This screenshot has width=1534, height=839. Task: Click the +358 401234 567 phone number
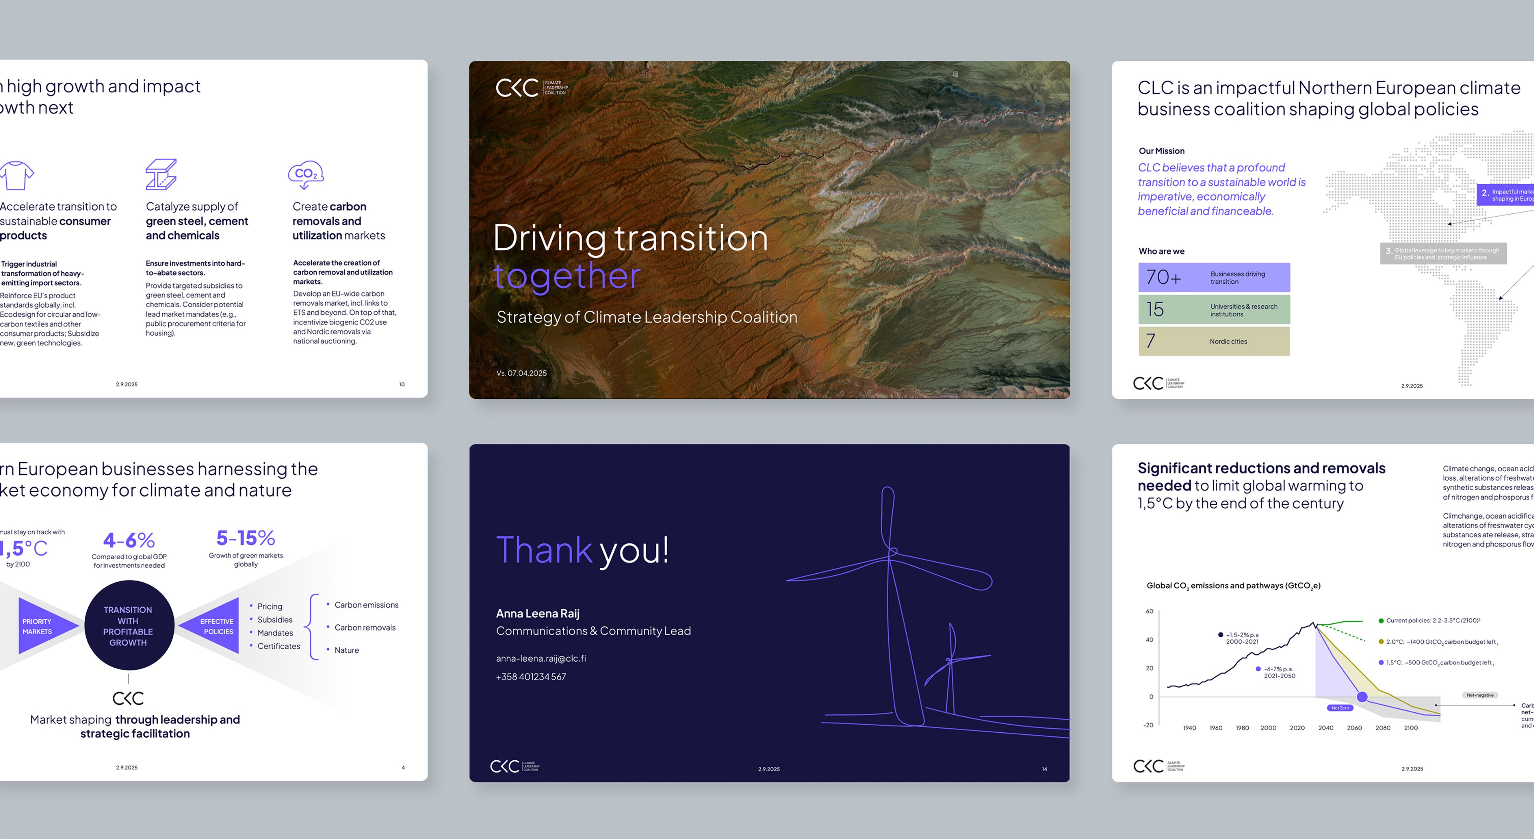coord(531,676)
